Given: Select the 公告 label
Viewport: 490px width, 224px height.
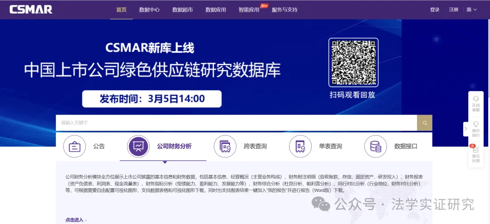Looking at the screenshot, I should pyautogui.click(x=99, y=147).
